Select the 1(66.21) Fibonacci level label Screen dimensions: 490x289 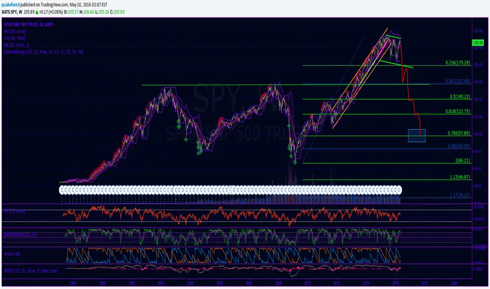pyautogui.click(x=463, y=161)
